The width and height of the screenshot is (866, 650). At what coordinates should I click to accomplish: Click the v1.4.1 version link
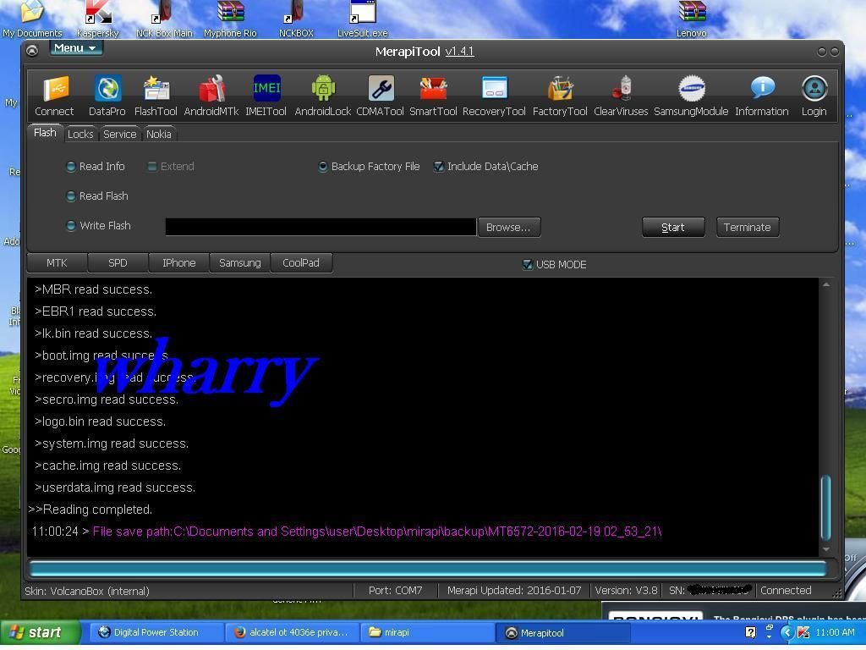(459, 52)
